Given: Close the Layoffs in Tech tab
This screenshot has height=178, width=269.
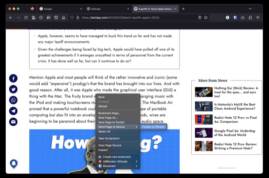Looking at the screenshot, I should coord(175,9).
